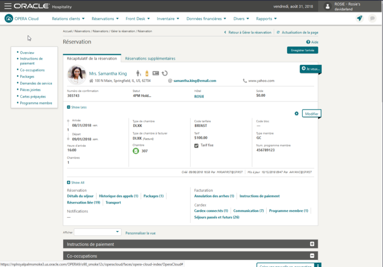Click the Enregistrer l'arrivée button
The image size is (383, 267).
[302, 50]
